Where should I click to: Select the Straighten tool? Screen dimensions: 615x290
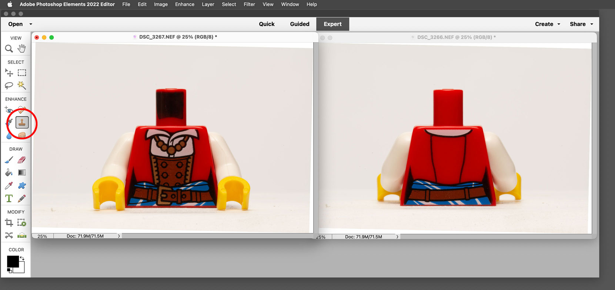click(22, 236)
